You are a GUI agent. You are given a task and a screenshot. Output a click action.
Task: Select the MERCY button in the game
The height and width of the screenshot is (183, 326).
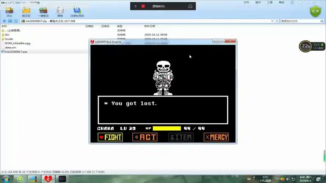[216, 137]
